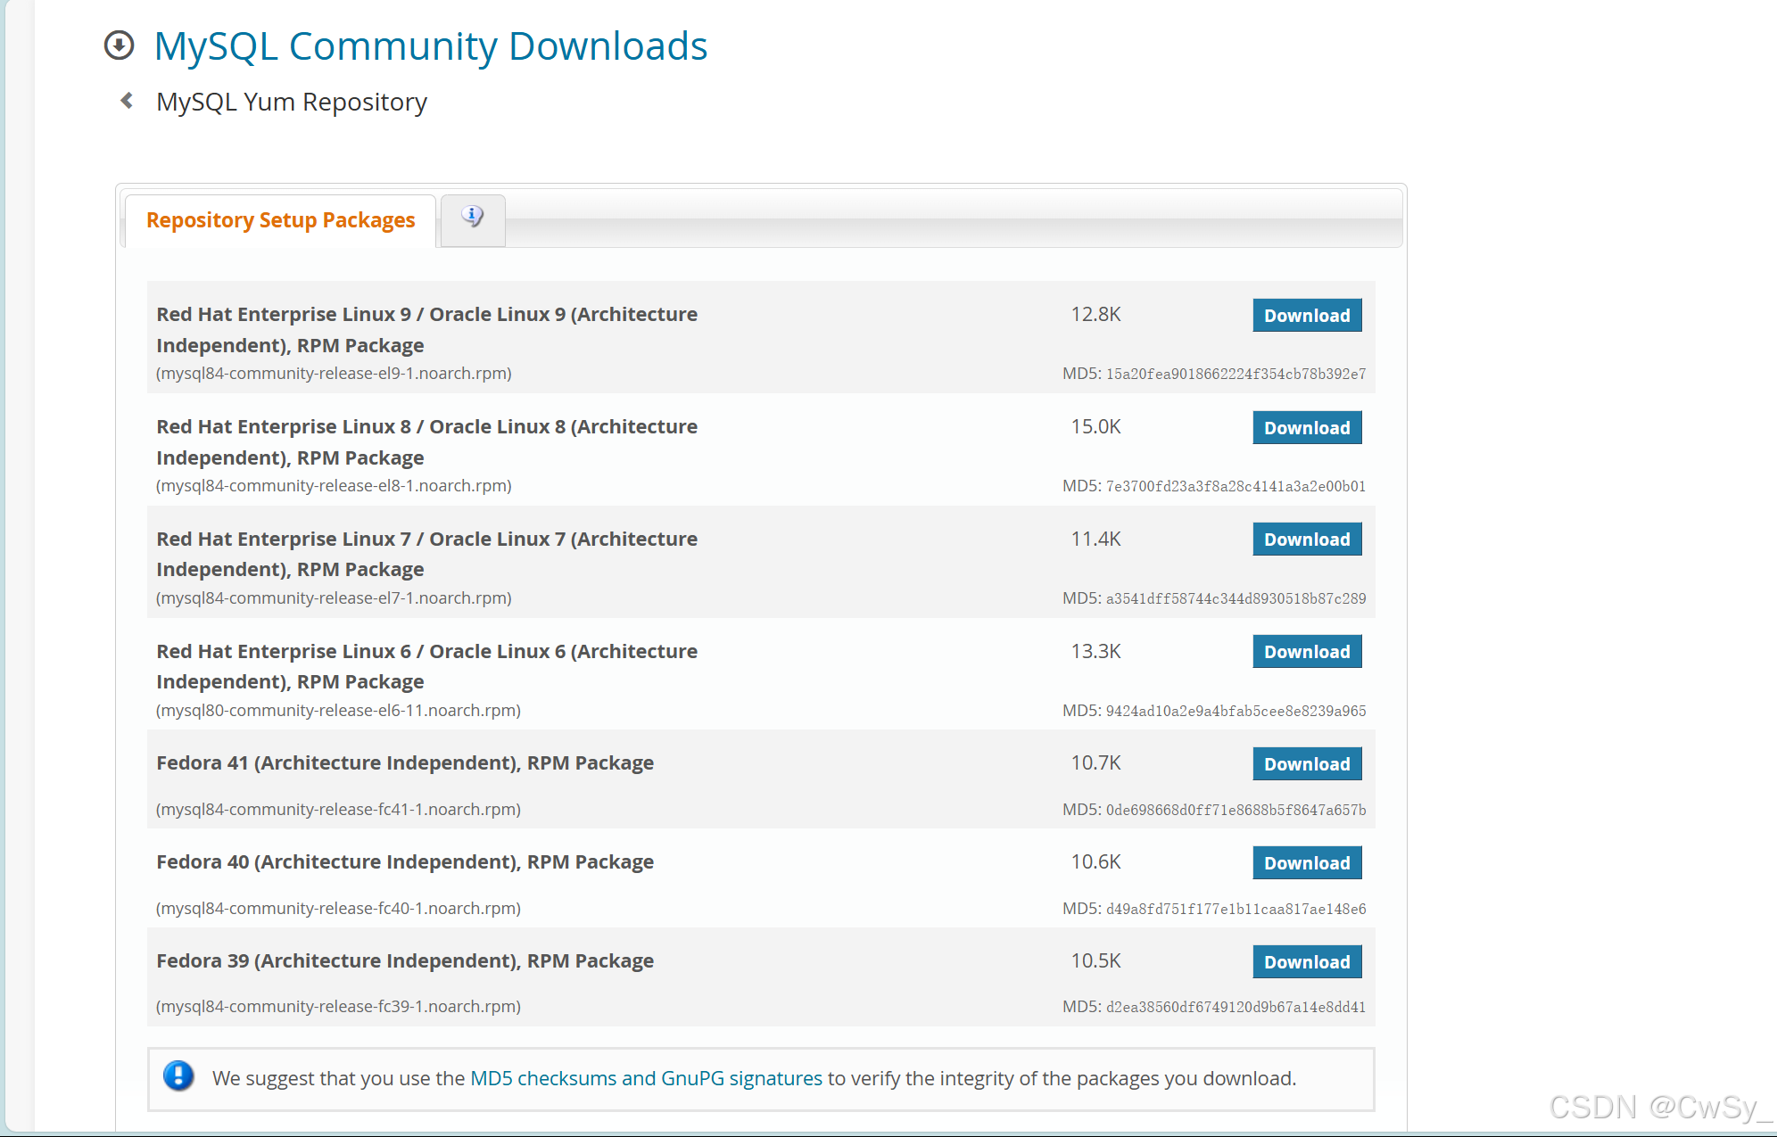Download the Red Hat Enterprise Linux 6 package

coord(1306,652)
